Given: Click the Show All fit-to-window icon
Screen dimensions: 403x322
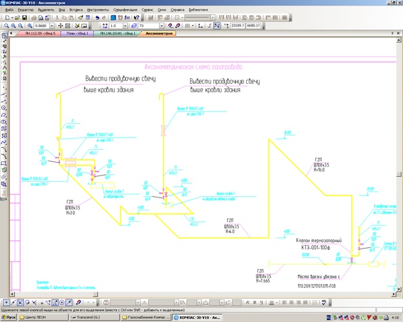Looking at the screenshot, I should 68,26.
